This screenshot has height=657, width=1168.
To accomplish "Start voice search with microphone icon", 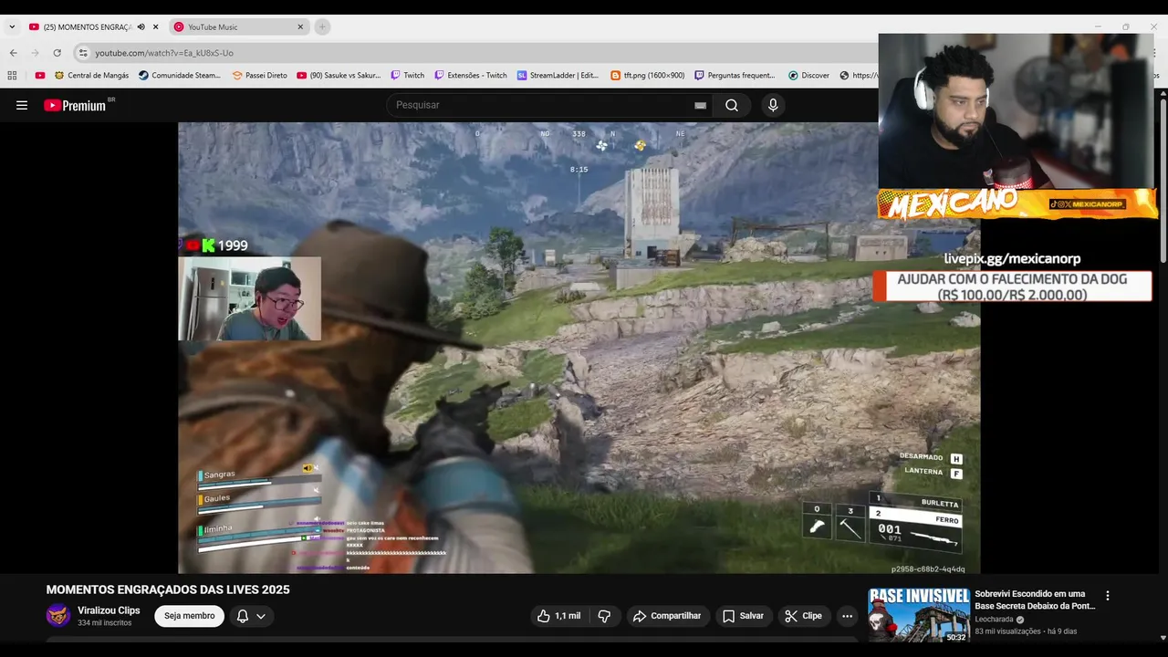I will (x=773, y=105).
